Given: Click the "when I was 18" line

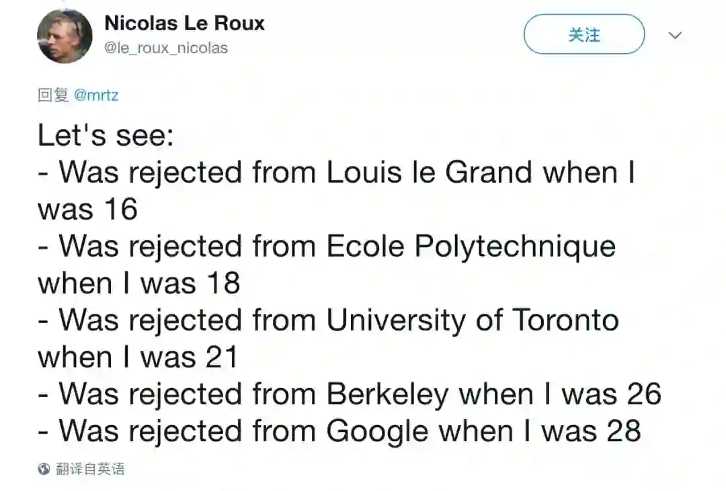Looking at the screenshot, I should pos(138,283).
